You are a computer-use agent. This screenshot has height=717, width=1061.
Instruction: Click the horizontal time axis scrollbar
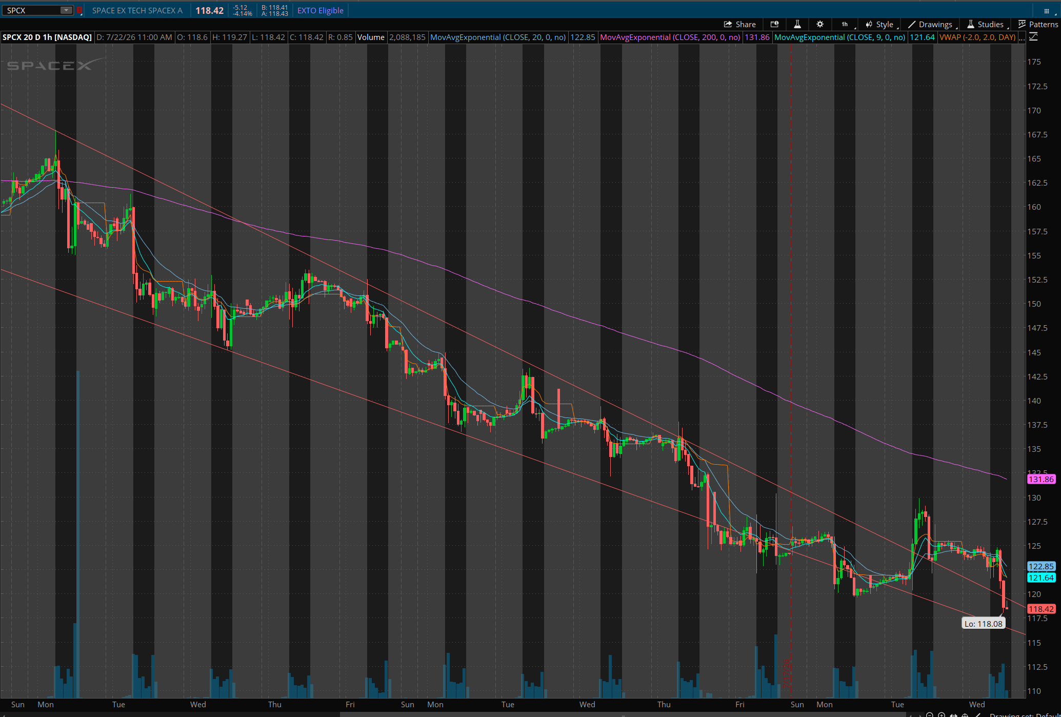tap(624, 714)
